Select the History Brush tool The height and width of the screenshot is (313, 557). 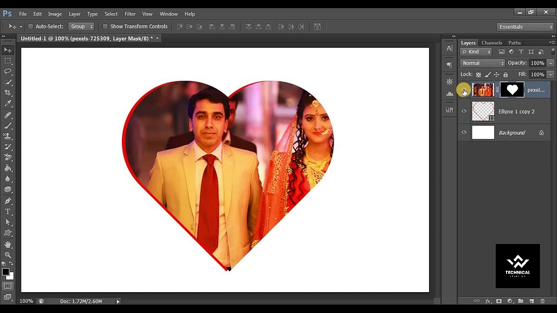tap(8, 147)
